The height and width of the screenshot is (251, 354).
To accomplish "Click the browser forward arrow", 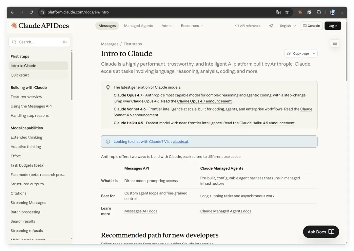I will tap(22, 12).
